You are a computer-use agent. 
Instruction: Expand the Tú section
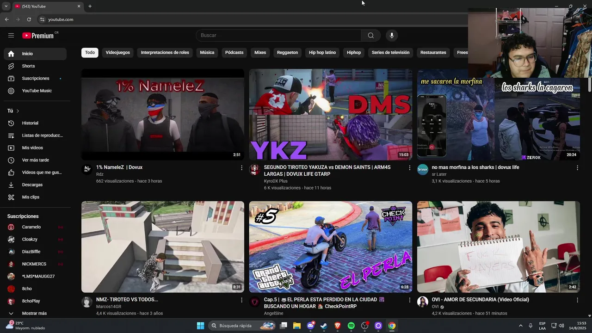point(13,111)
